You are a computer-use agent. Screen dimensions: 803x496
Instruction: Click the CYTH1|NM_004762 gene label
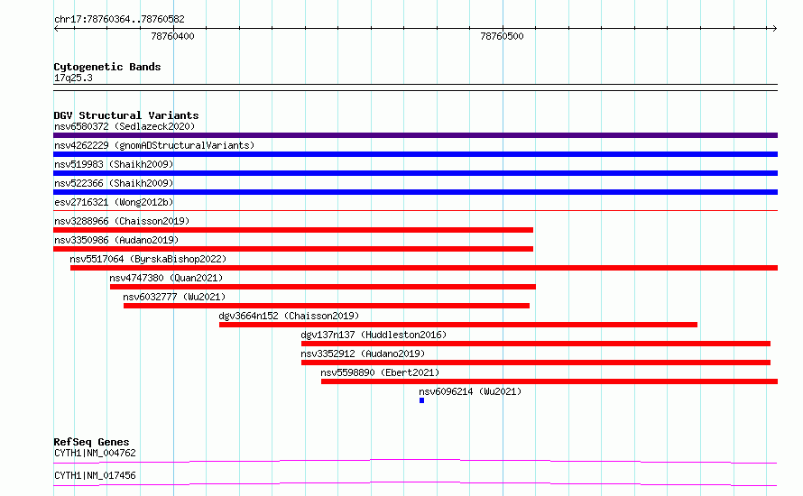tap(95, 453)
